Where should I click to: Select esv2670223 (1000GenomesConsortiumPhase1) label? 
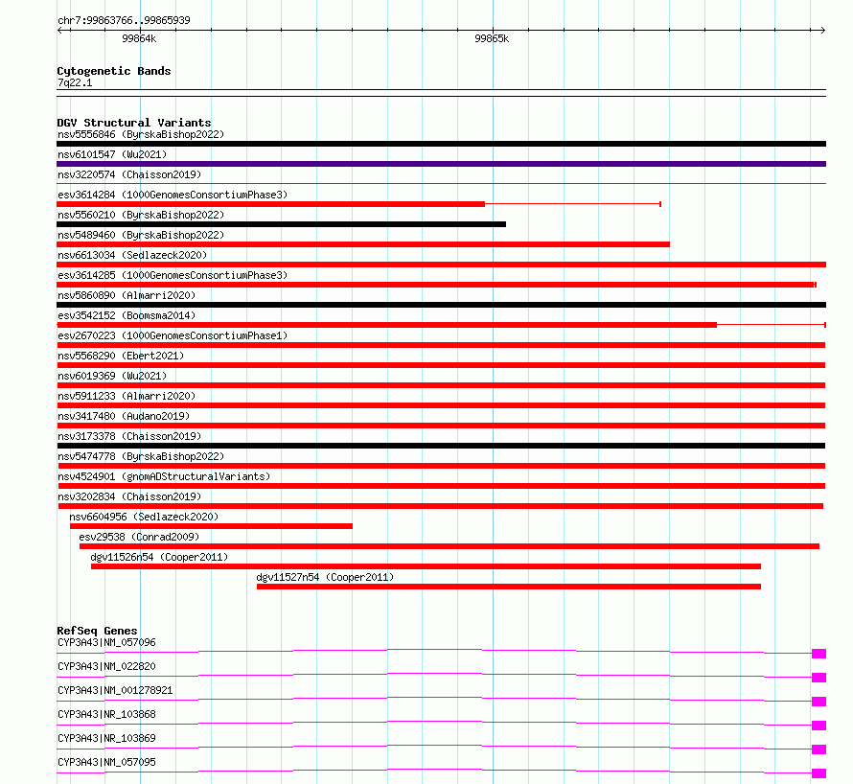173,335
